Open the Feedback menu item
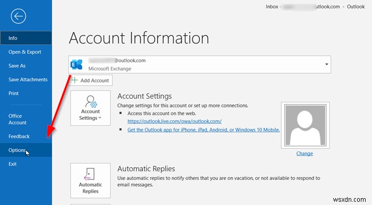372x205 pixels. pyautogui.click(x=26, y=136)
